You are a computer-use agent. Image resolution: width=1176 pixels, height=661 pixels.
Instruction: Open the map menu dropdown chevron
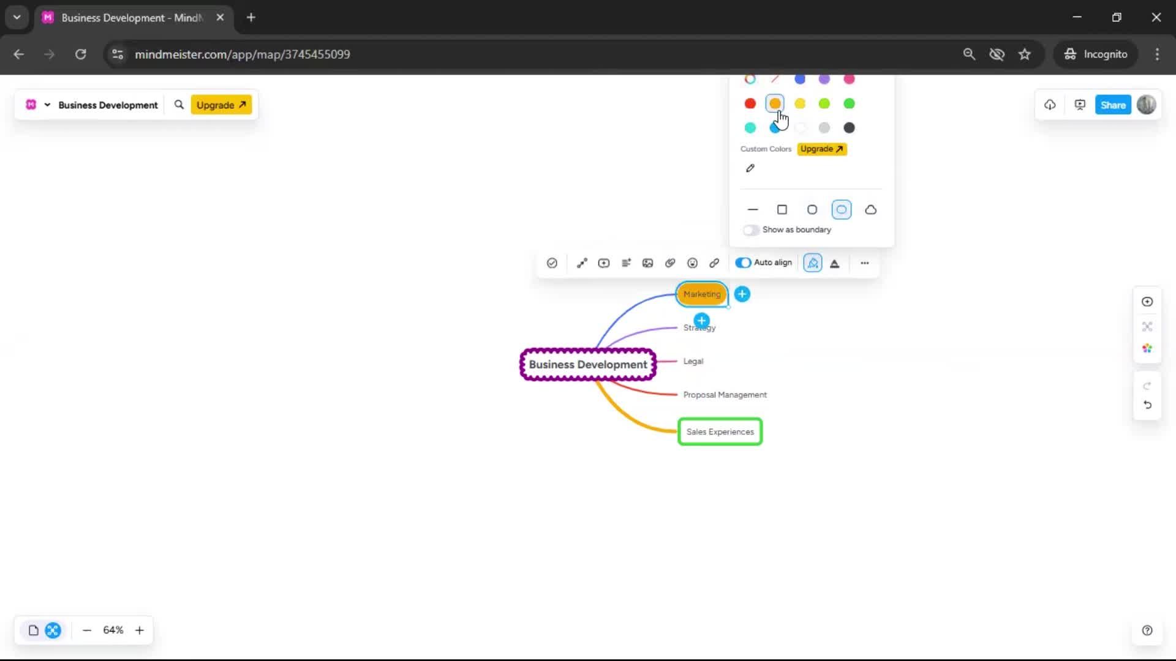pos(47,105)
